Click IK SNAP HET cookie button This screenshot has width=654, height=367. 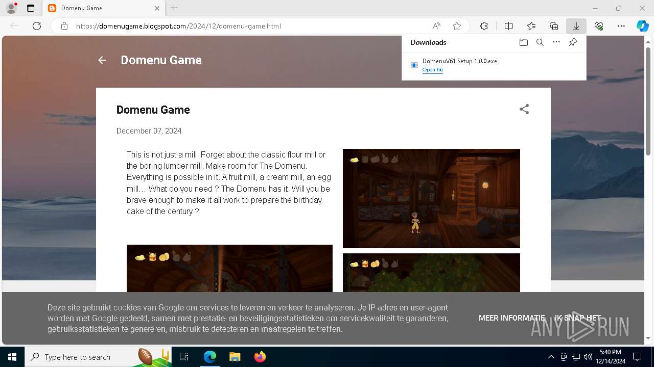[578, 318]
